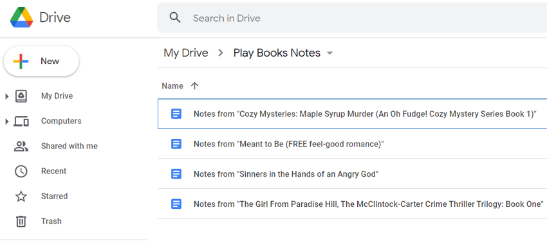
Task: Click into the Search in Drive field
Action: click(352, 18)
